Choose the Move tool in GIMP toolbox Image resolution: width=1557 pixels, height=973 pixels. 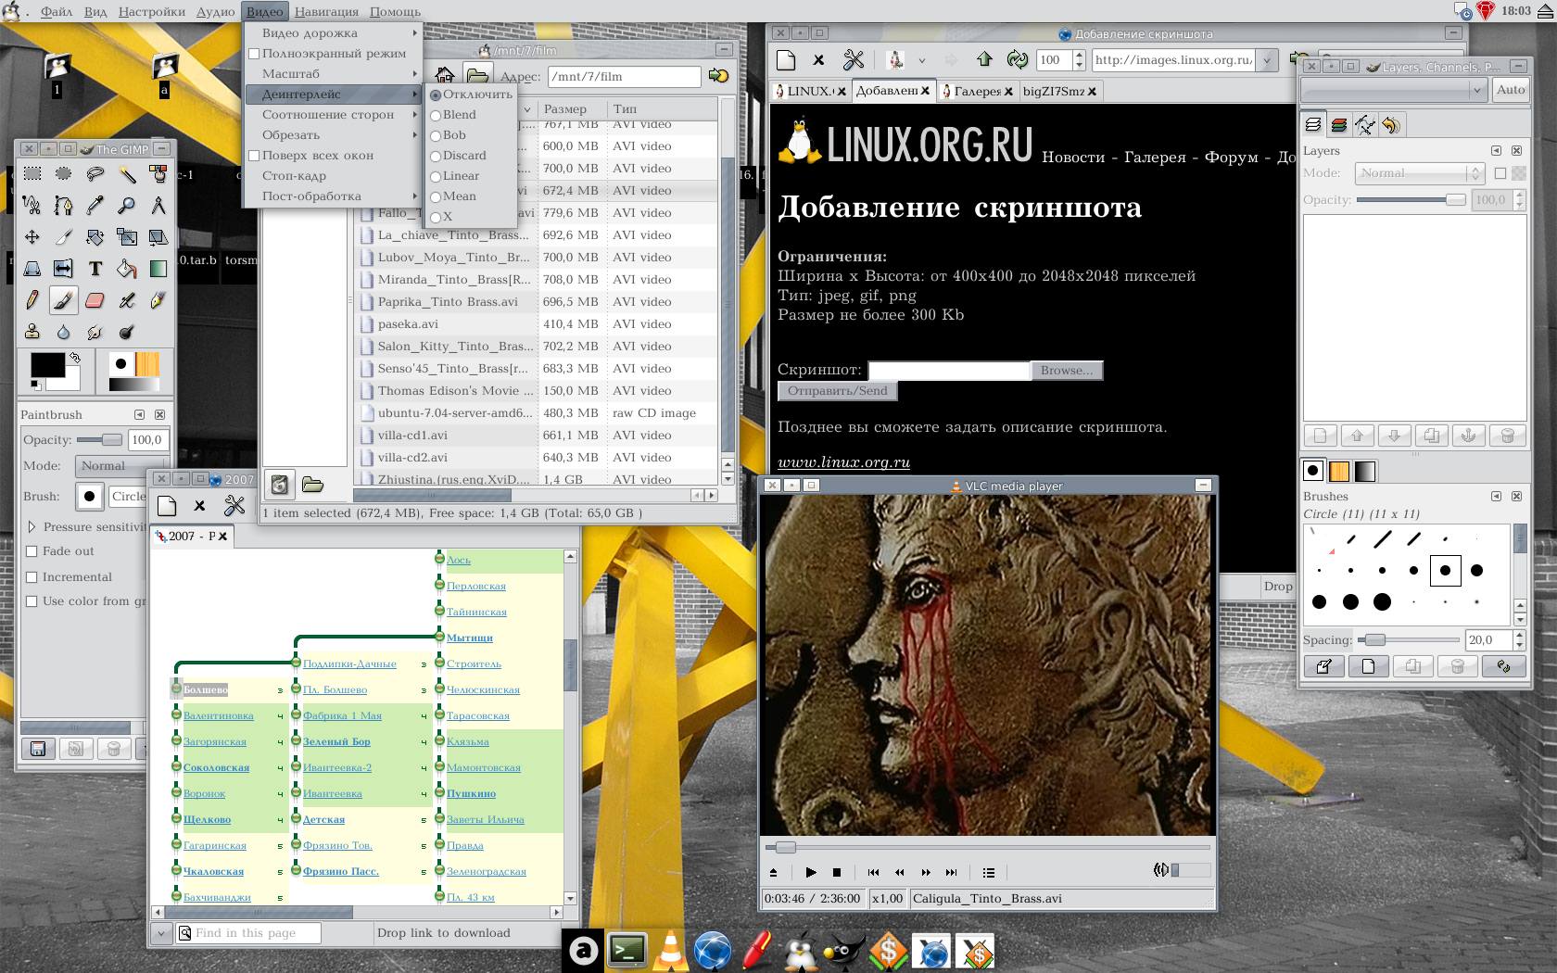coord(32,237)
